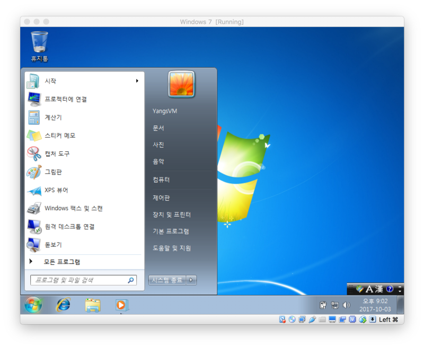Screen dimensions: 424x348
Task: Open 그림판 paint program
Action: [84, 172]
